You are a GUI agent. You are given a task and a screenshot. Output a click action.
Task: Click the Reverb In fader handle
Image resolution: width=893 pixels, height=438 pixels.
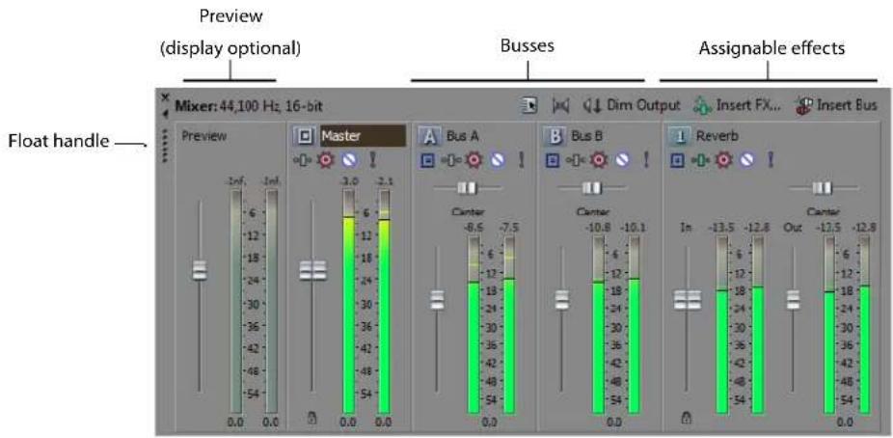pos(688,300)
